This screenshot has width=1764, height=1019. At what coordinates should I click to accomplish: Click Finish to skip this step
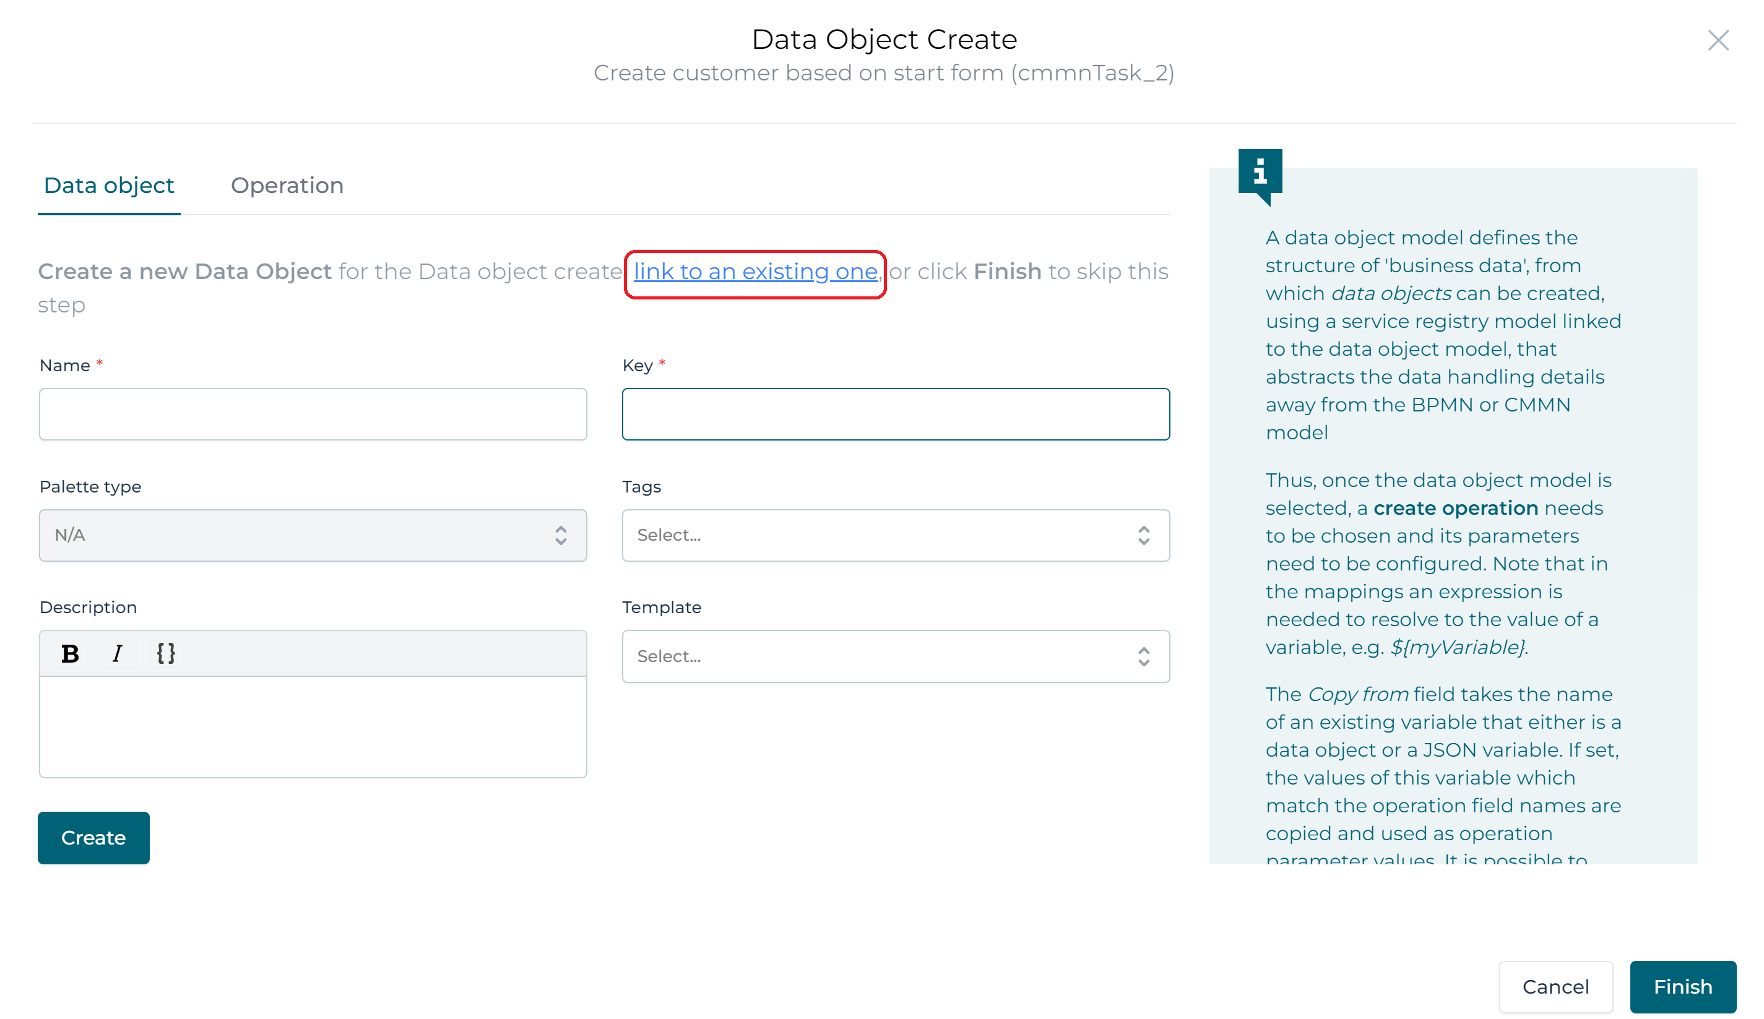(1683, 987)
